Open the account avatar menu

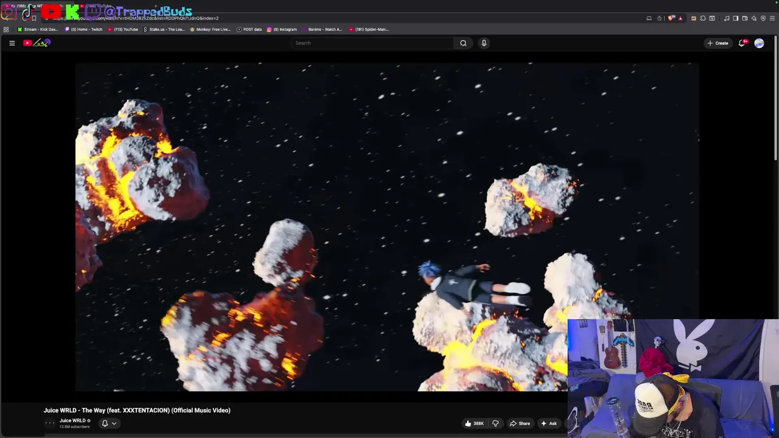pos(759,43)
